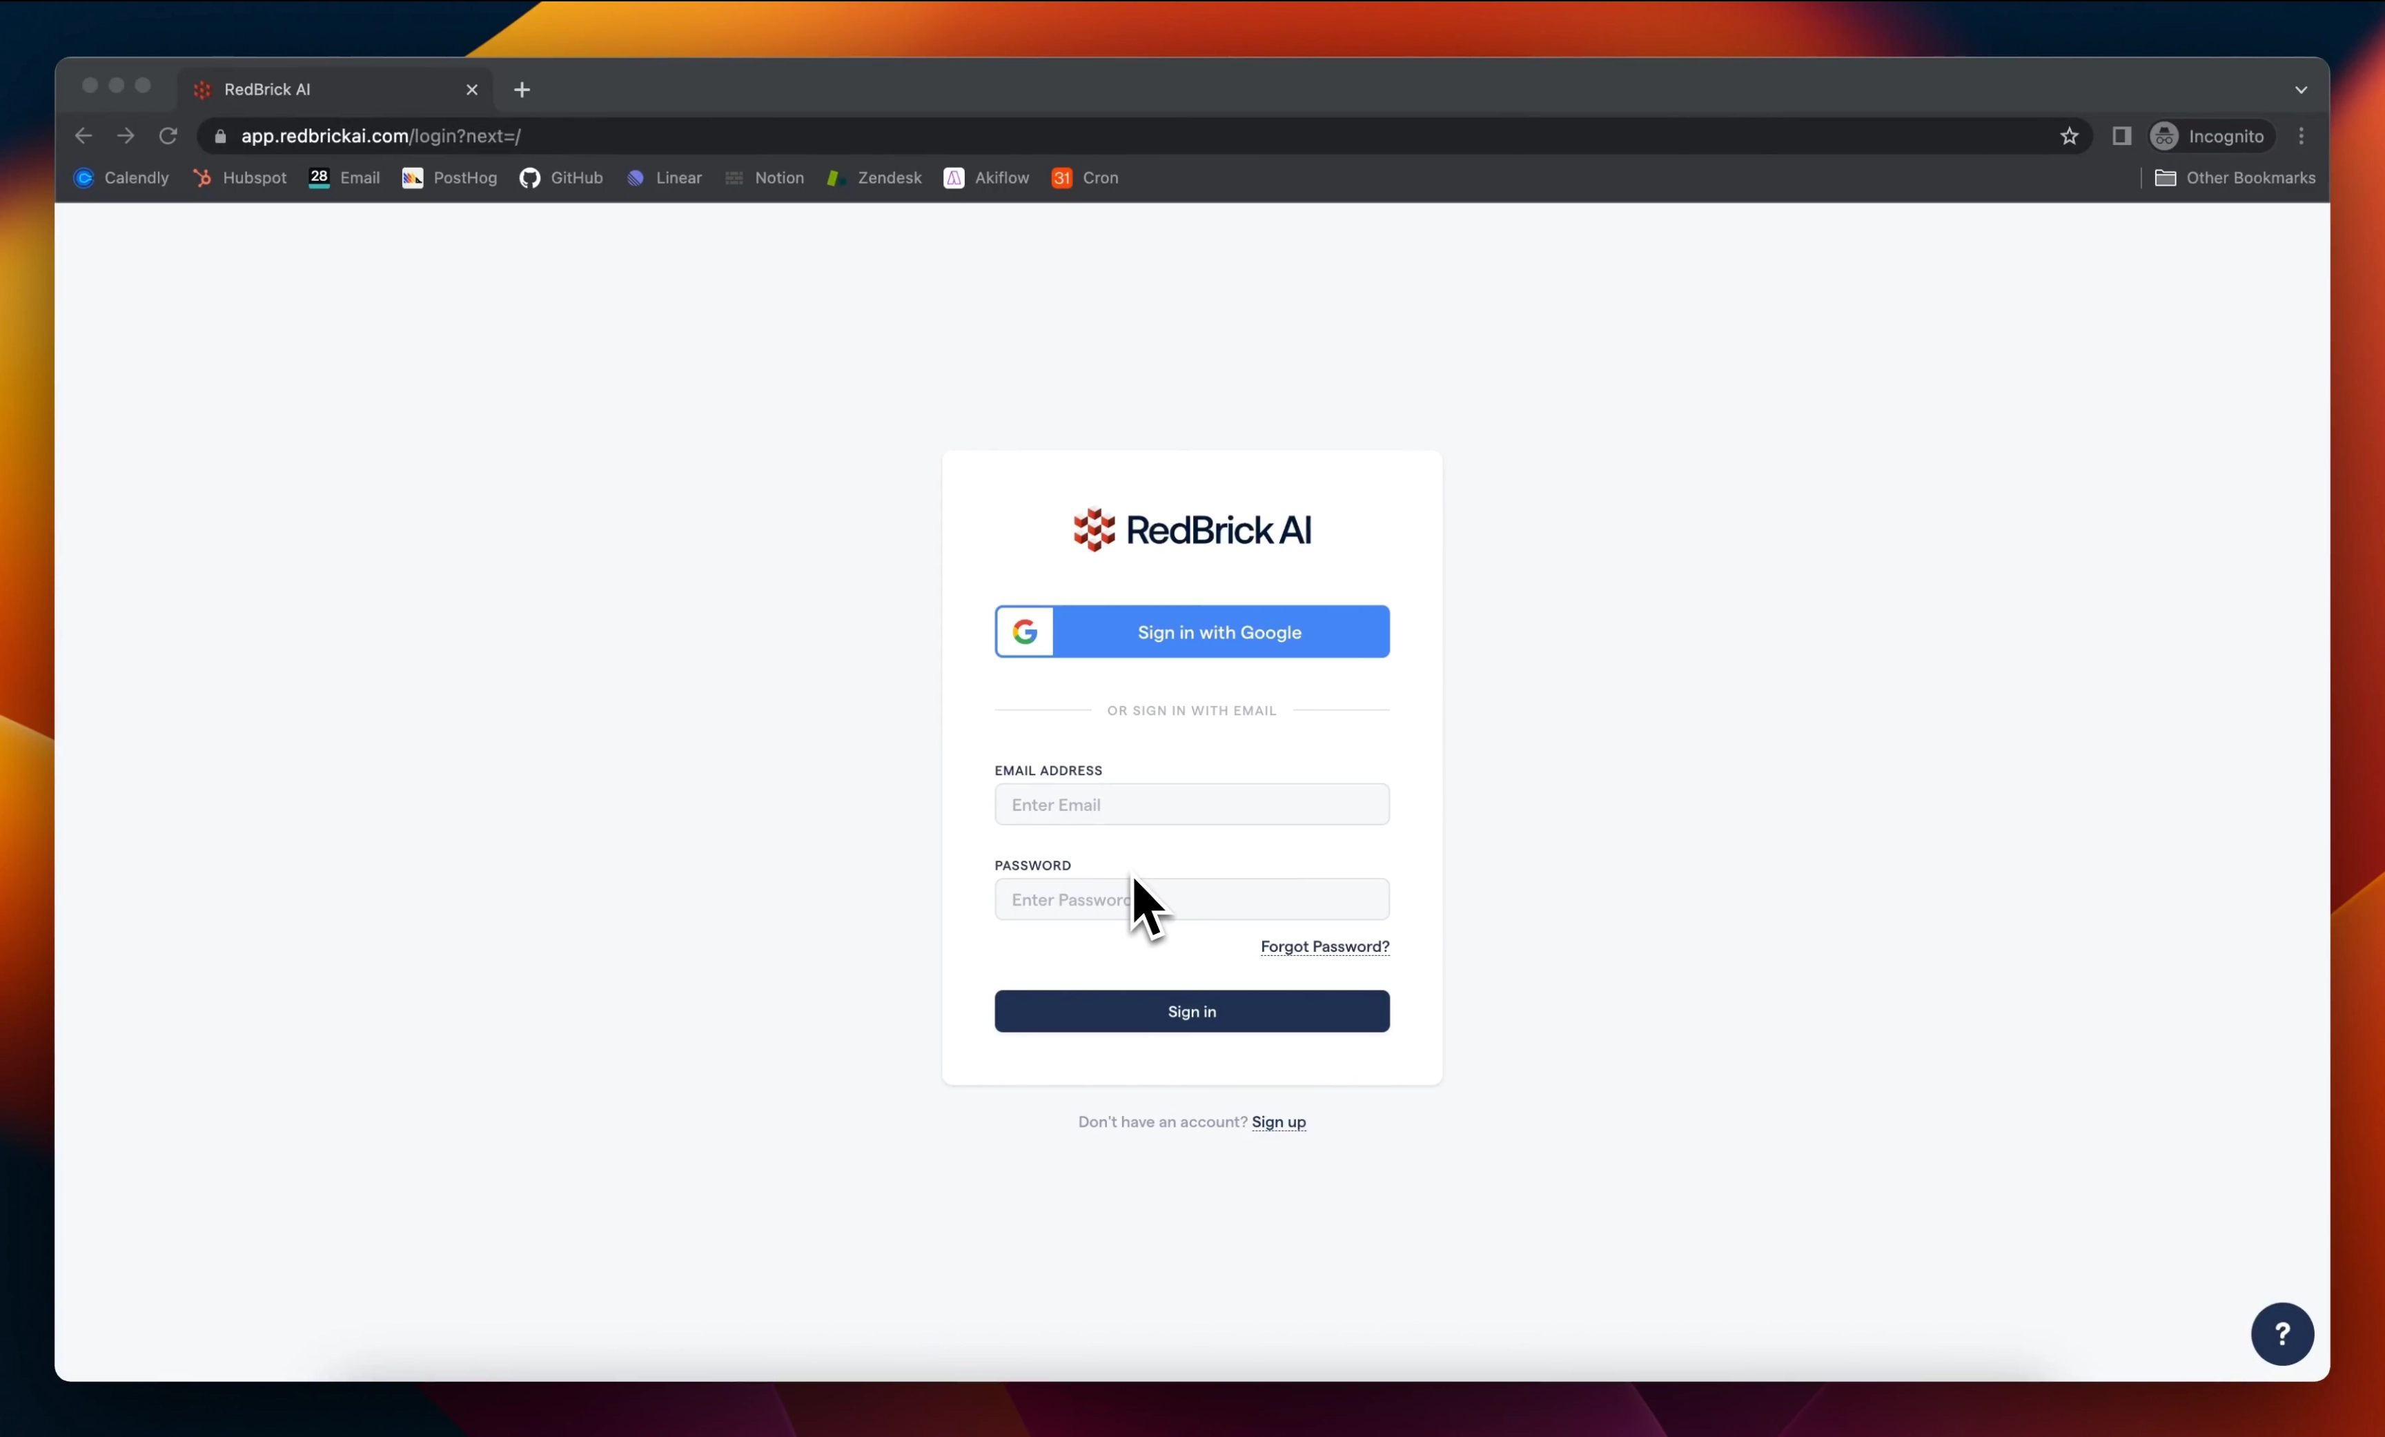Click the OR SIGN IN WITH EMAIL text
The image size is (2385, 1437).
[1192, 710]
